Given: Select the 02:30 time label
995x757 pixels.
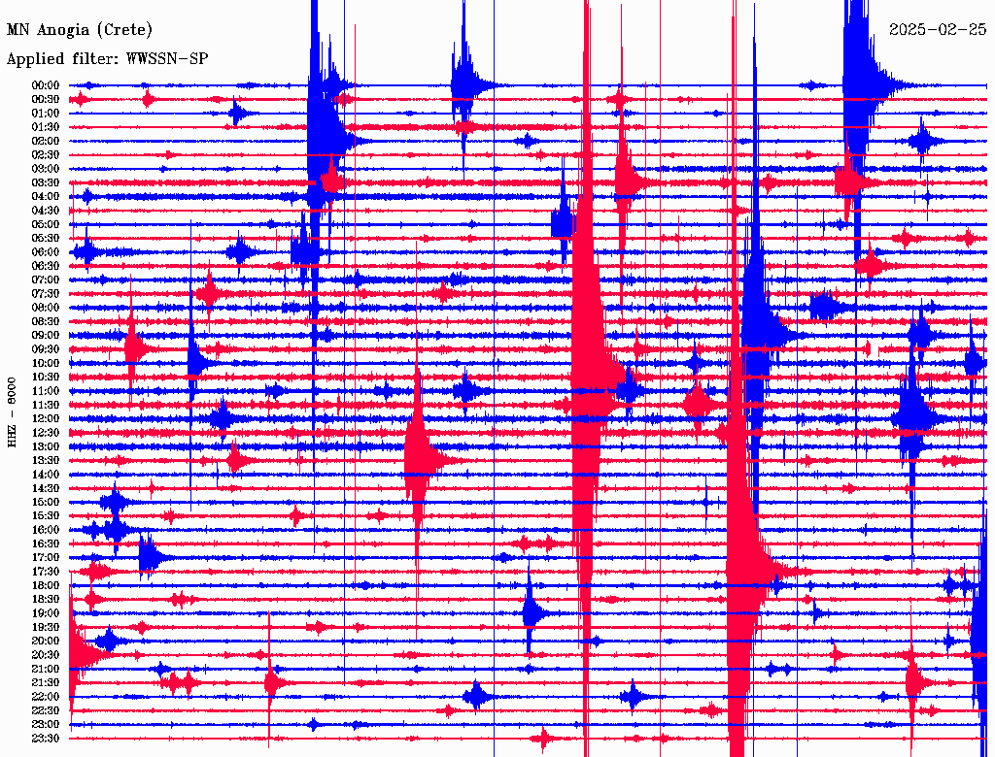Looking at the screenshot, I should point(45,155).
